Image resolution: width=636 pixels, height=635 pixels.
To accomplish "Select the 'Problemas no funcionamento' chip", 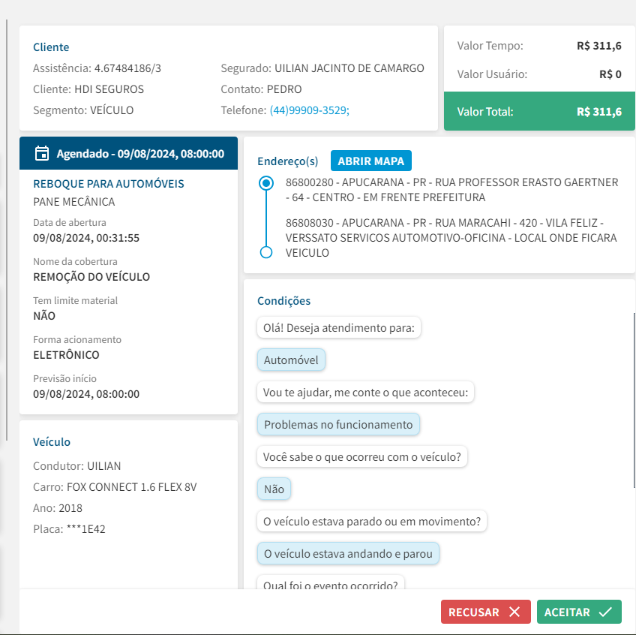I will (x=338, y=425).
